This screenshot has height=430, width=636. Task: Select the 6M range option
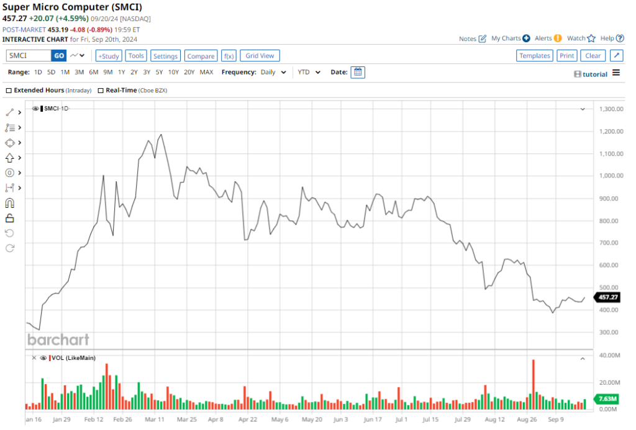click(x=93, y=72)
